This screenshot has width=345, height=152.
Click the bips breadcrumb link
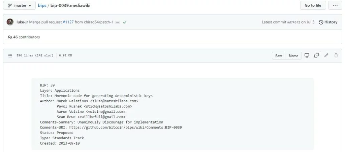tap(42, 5)
